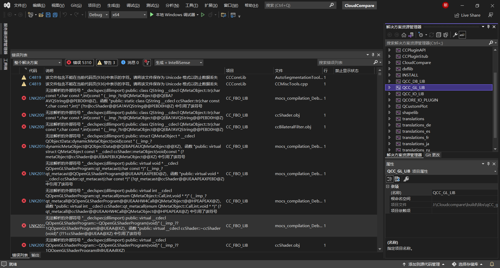
Task: Click 添加到源代码管理 in status bar
Action: pos(424,264)
